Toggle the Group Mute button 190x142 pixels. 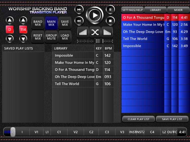click(51, 37)
